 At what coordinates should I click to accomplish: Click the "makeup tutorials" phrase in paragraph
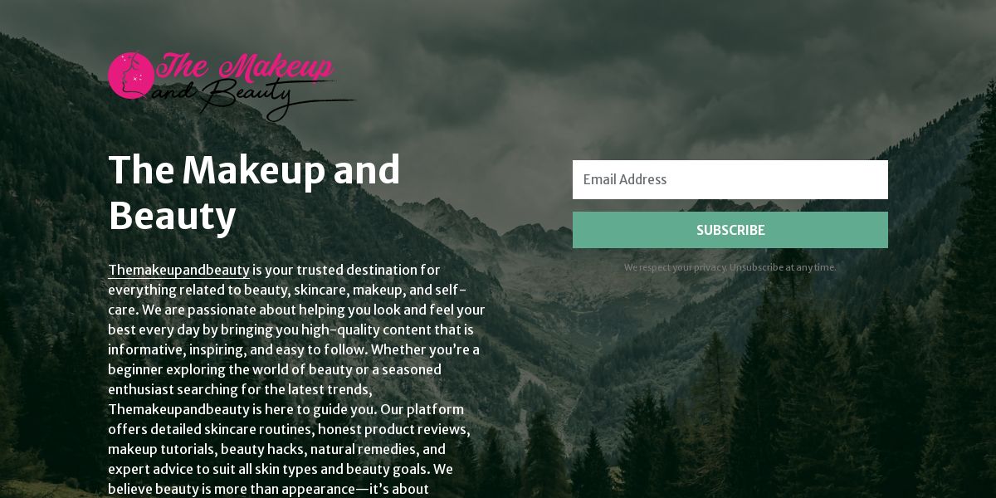[161, 449]
